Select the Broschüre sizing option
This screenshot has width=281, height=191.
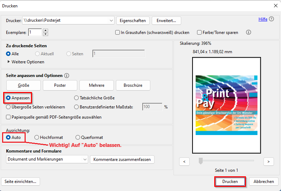[133, 85]
